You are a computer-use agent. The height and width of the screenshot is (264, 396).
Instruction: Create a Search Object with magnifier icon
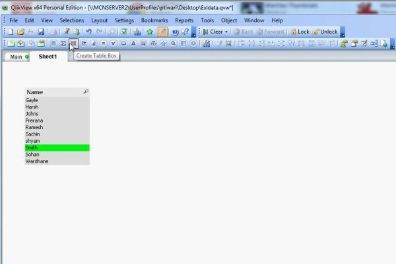(173, 43)
